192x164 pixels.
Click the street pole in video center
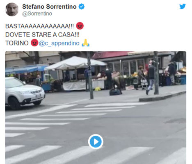point(90,75)
